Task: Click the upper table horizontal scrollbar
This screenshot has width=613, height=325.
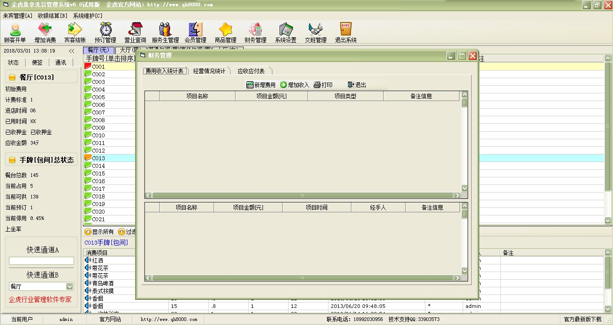Action: (x=302, y=195)
